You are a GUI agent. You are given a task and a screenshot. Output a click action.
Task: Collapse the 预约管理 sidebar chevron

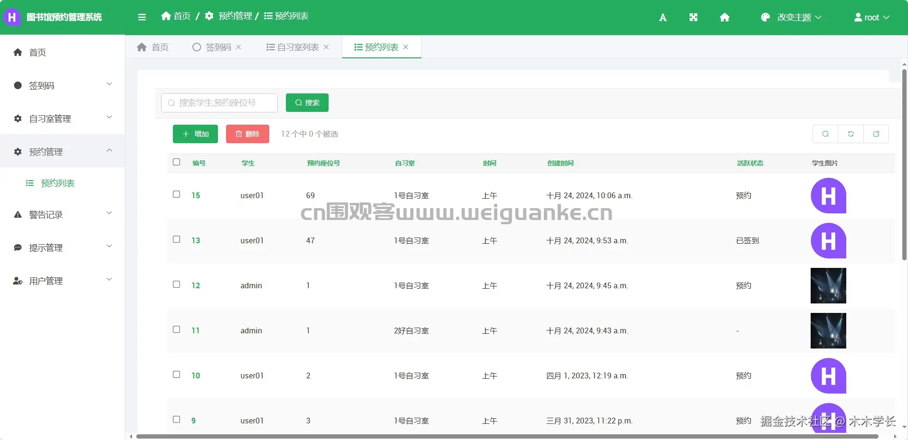pyautogui.click(x=109, y=151)
